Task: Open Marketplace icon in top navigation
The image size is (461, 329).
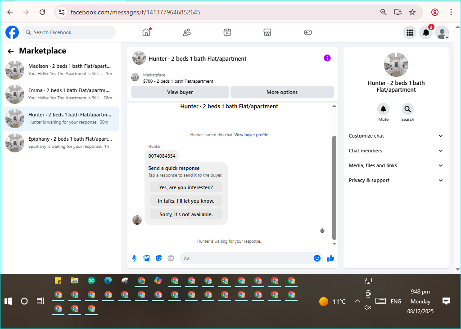Action: coord(267,32)
